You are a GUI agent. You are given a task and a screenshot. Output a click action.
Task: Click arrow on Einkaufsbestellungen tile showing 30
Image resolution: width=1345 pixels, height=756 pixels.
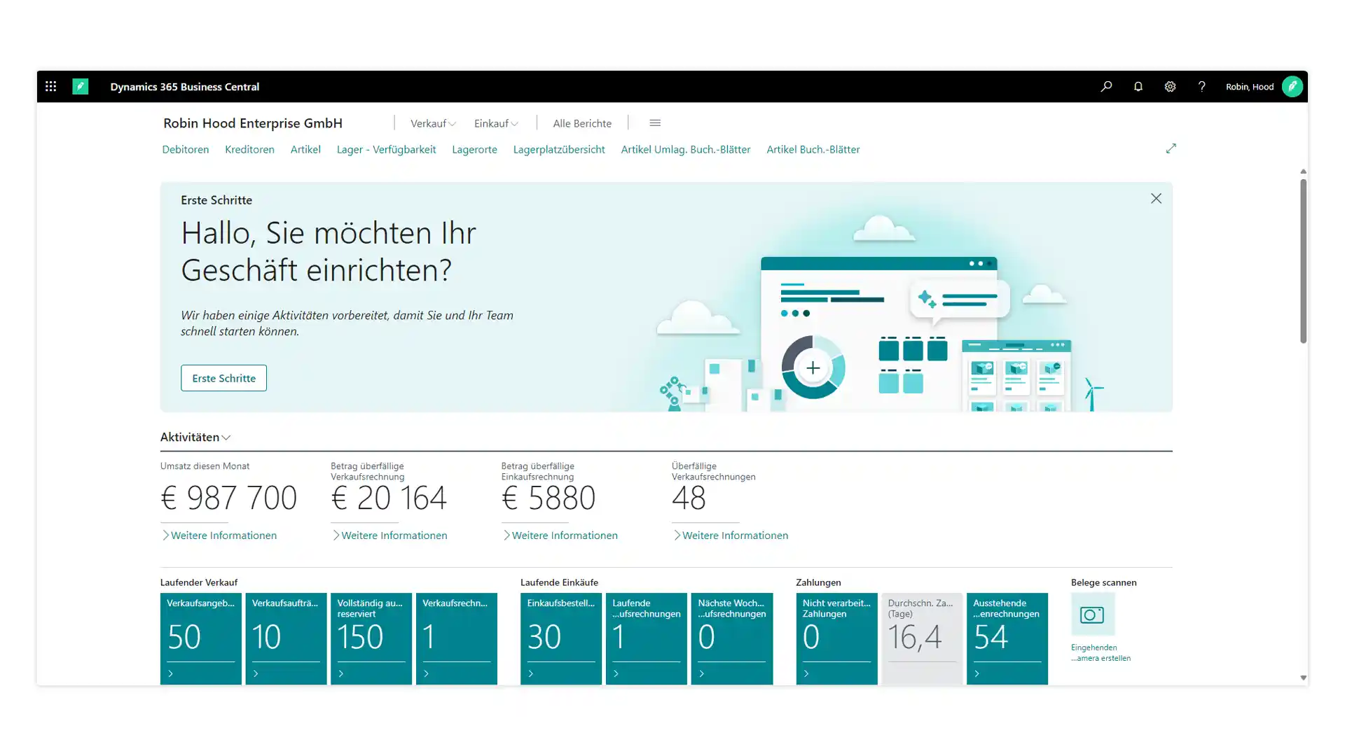pyautogui.click(x=530, y=673)
